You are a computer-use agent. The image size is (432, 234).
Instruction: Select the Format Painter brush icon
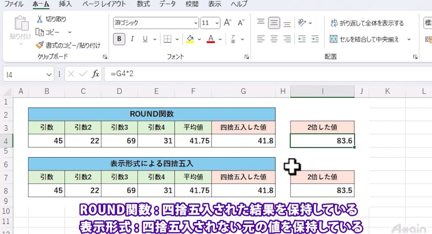coord(40,45)
